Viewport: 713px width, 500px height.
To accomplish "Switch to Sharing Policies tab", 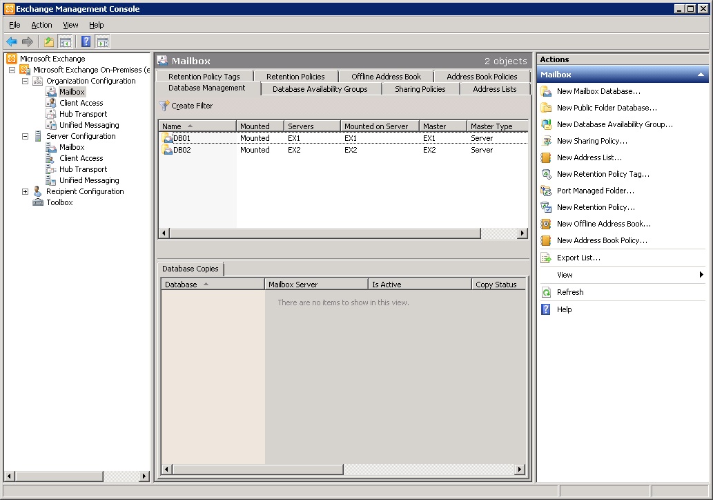I will pyautogui.click(x=420, y=89).
